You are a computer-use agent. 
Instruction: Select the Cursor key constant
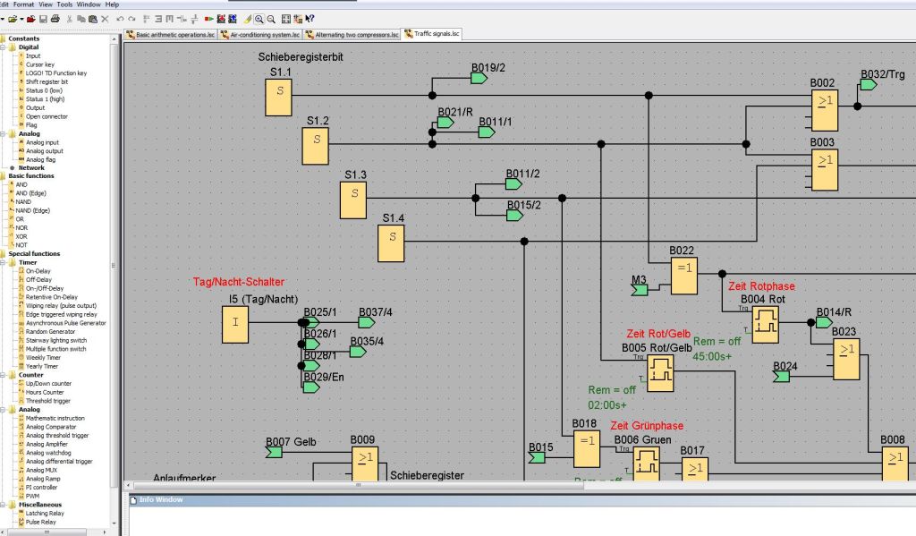click(x=39, y=65)
